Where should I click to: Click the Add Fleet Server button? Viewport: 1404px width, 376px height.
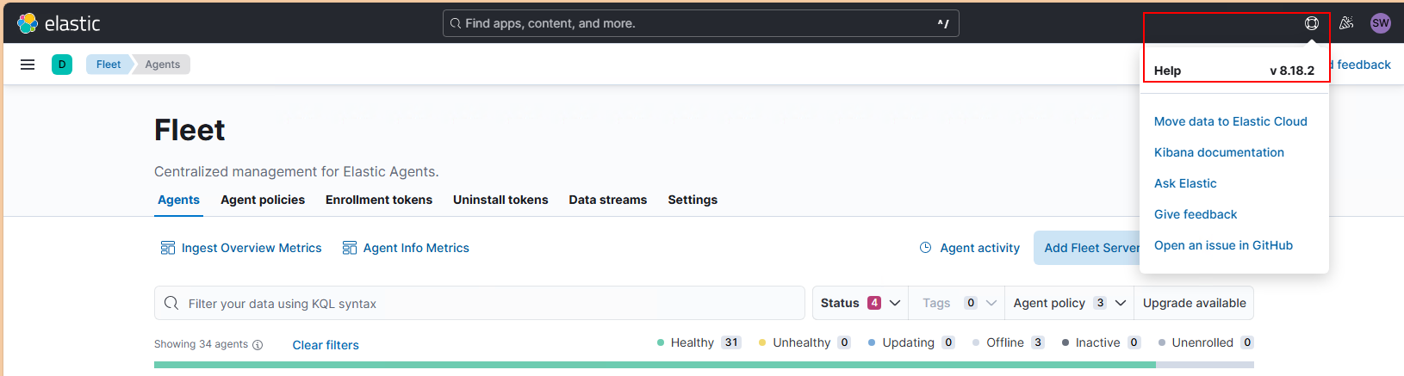tap(1087, 248)
